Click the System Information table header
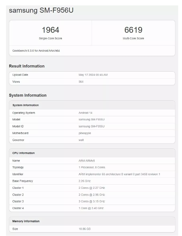 click(x=25, y=105)
